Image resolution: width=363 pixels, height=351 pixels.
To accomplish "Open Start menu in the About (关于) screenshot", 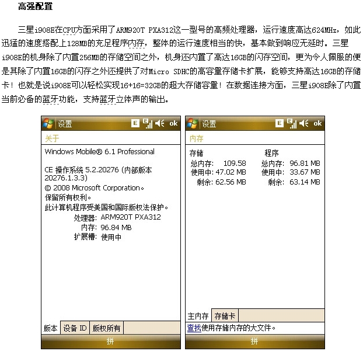I will (48, 123).
